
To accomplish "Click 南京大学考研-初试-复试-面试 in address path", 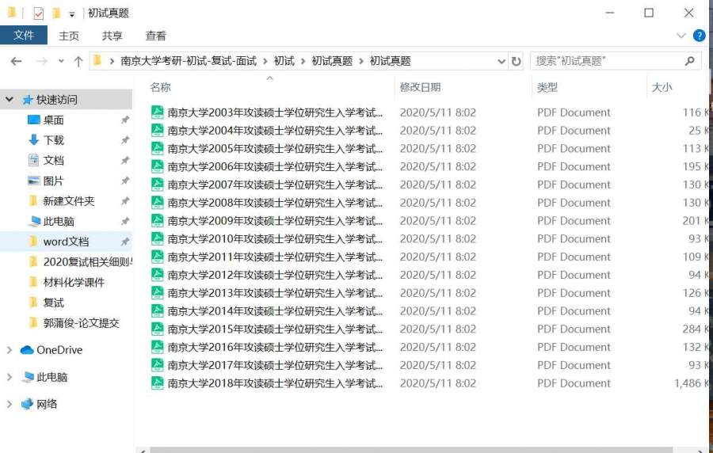I will [189, 61].
